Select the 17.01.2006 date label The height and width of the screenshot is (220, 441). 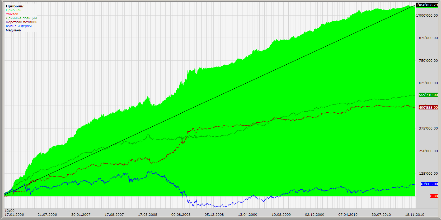click(14, 214)
